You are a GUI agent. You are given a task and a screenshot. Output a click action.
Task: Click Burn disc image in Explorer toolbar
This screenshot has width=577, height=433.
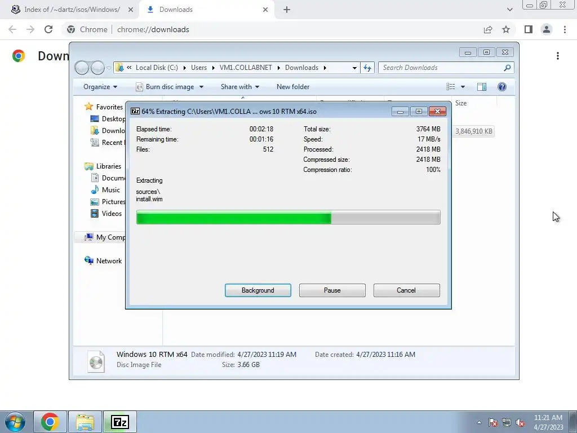[x=165, y=87]
